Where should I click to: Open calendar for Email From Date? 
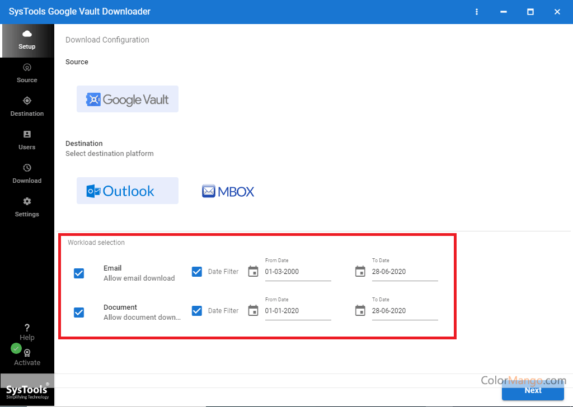tap(253, 272)
